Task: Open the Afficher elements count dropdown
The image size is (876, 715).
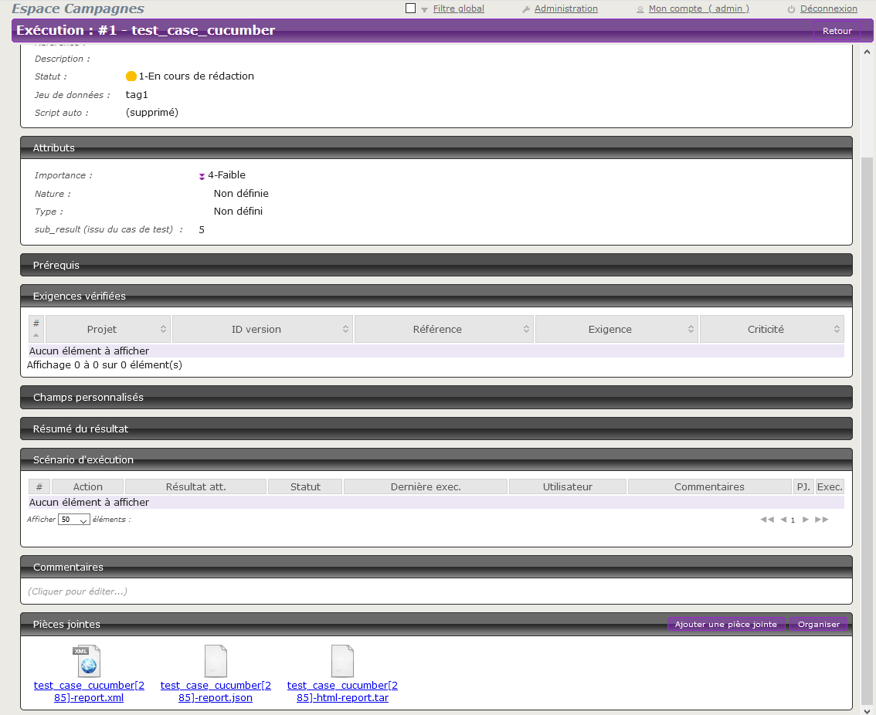Action: pos(74,520)
